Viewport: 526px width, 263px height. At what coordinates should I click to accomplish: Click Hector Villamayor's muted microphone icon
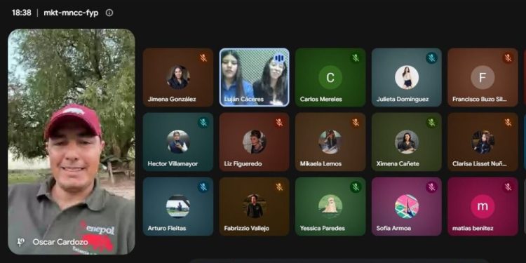tap(203, 123)
